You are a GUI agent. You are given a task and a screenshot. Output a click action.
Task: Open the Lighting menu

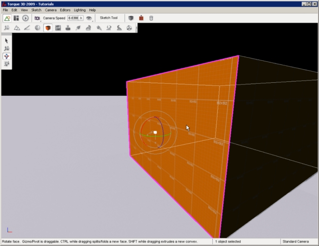coord(79,10)
